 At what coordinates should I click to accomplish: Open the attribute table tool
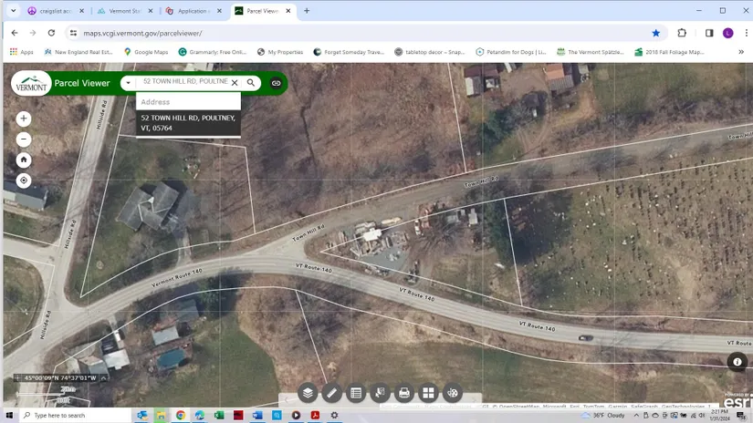click(356, 393)
